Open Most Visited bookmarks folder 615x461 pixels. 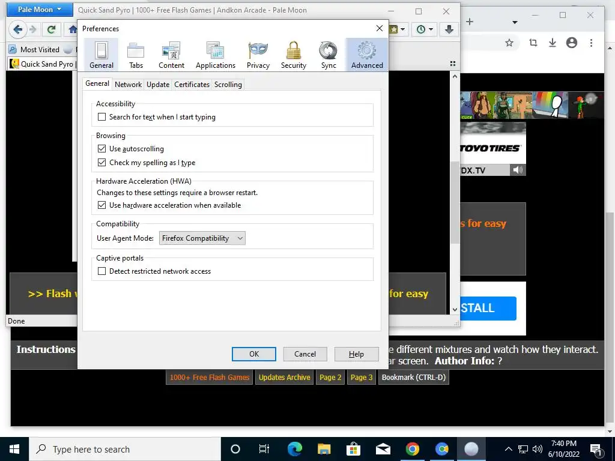(34, 49)
